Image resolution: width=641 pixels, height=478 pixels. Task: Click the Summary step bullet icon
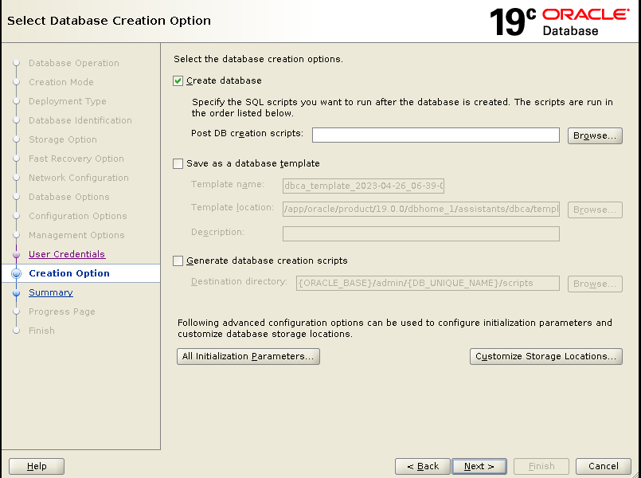17,292
